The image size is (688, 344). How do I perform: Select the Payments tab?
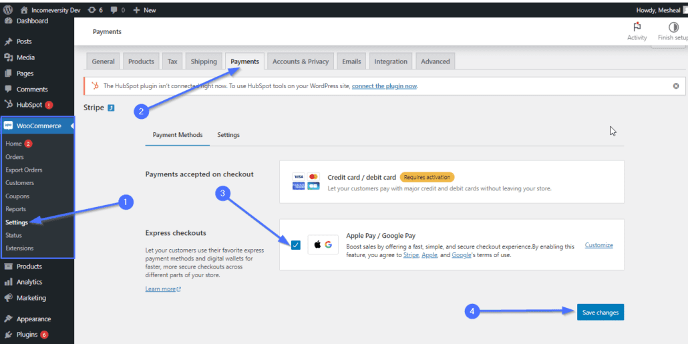[245, 61]
